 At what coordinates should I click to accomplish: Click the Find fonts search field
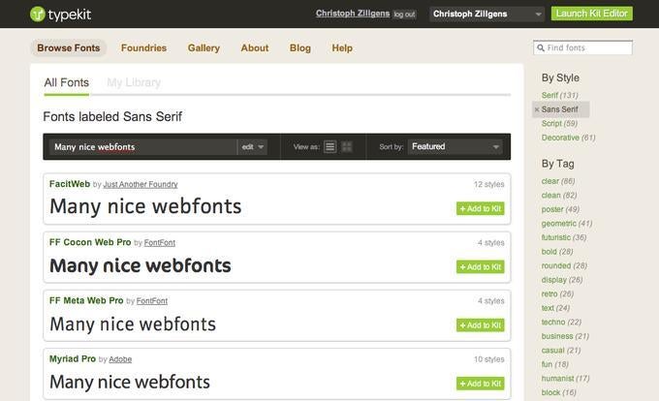(x=582, y=47)
